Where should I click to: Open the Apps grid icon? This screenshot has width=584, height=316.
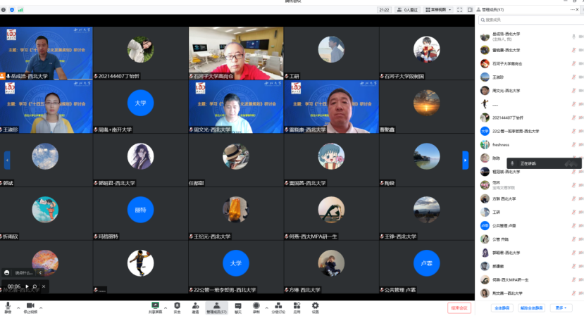(x=297, y=306)
